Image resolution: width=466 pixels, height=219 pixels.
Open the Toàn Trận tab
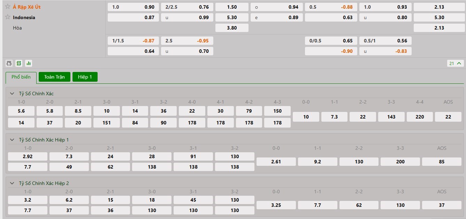(54, 77)
